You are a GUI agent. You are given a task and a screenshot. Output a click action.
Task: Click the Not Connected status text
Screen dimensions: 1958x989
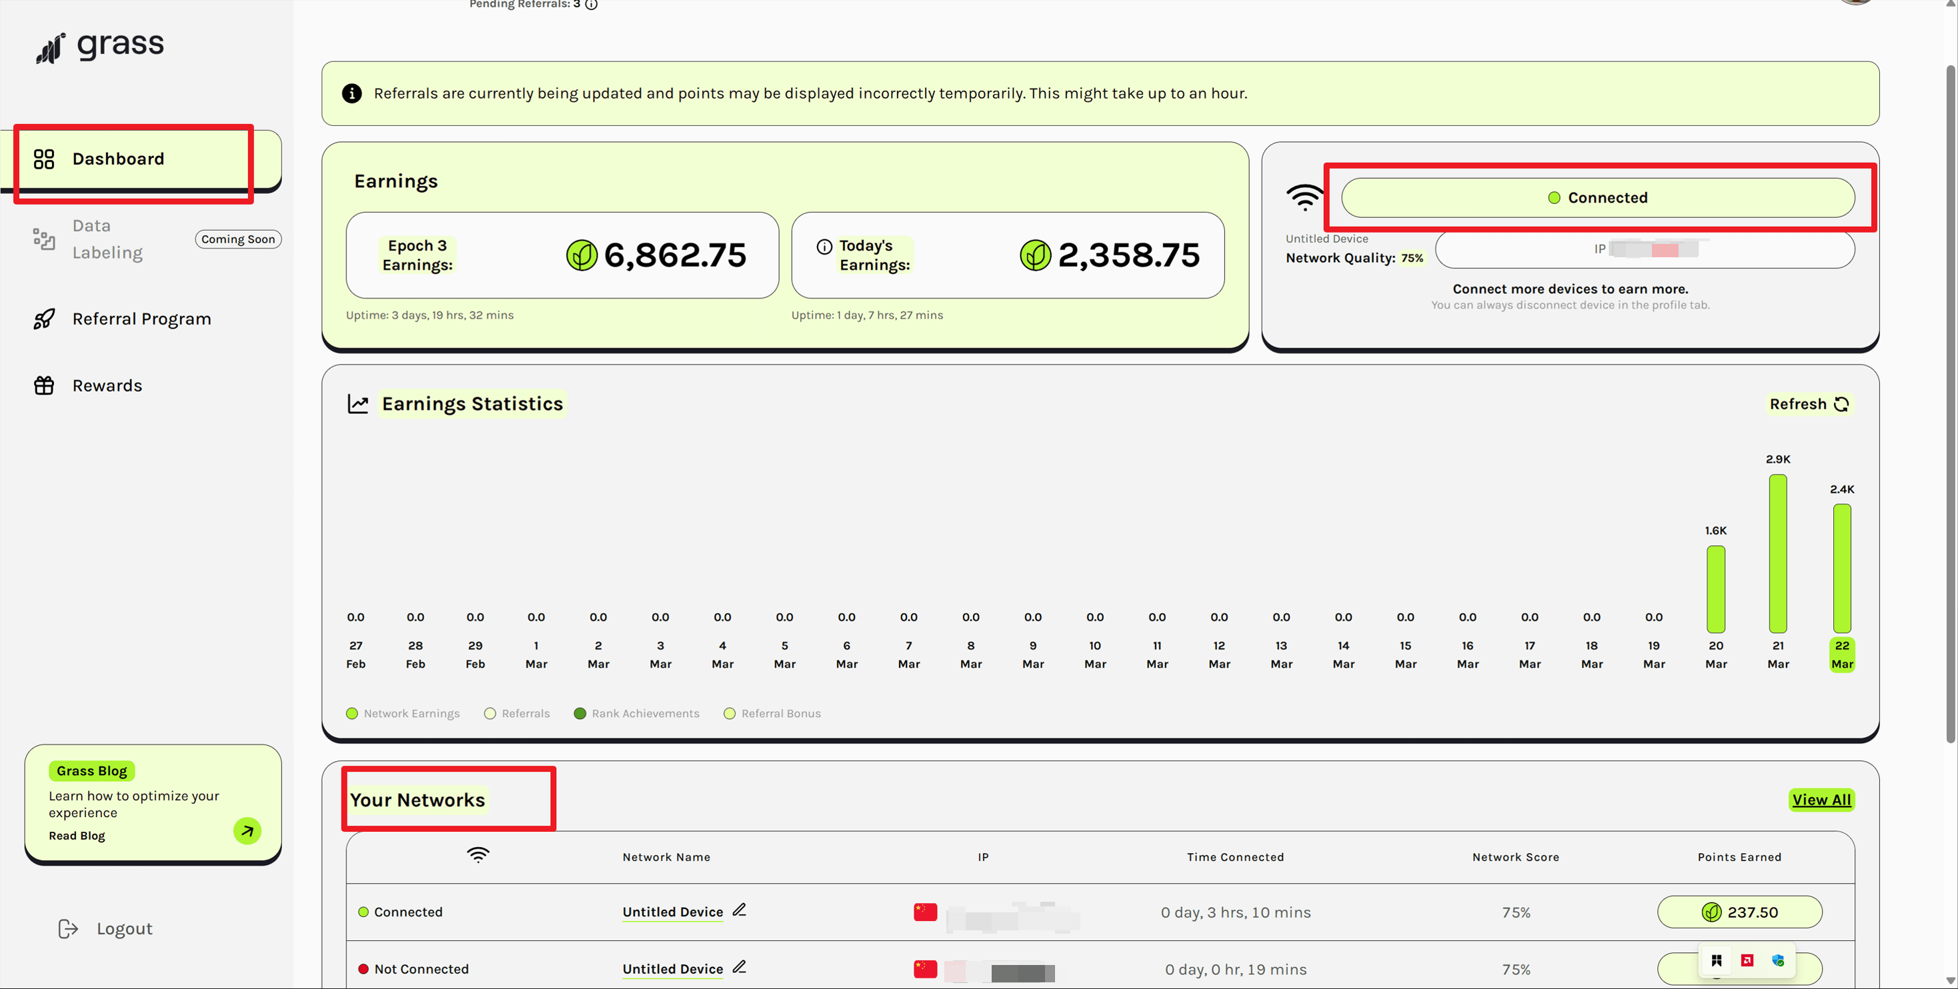pyautogui.click(x=421, y=968)
